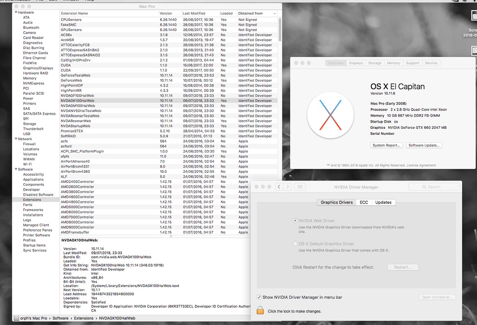Sort by Extension Name column header
This screenshot has height=325, width=477.
pyautogui.click(x=110, y=13)
